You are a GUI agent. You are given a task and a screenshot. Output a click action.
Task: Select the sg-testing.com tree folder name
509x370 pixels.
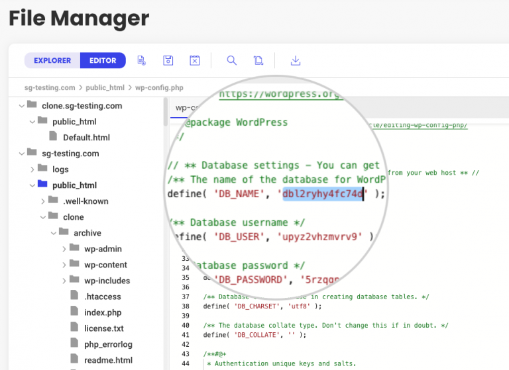pyautogui.click(x=70, y=154)
